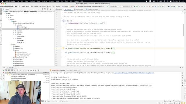Click the Debug app bug icon

point(137,6)
